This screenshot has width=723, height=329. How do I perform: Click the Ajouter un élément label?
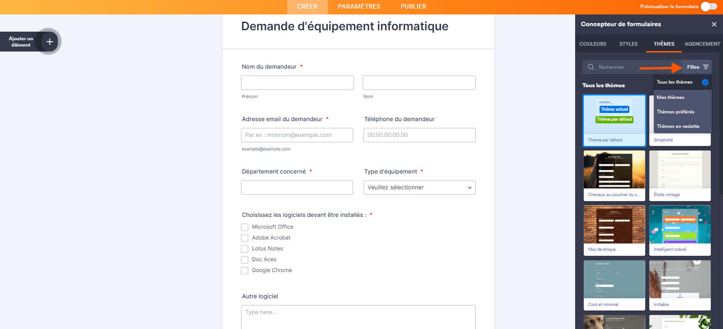pyautogui.click(x=21, y=42)
